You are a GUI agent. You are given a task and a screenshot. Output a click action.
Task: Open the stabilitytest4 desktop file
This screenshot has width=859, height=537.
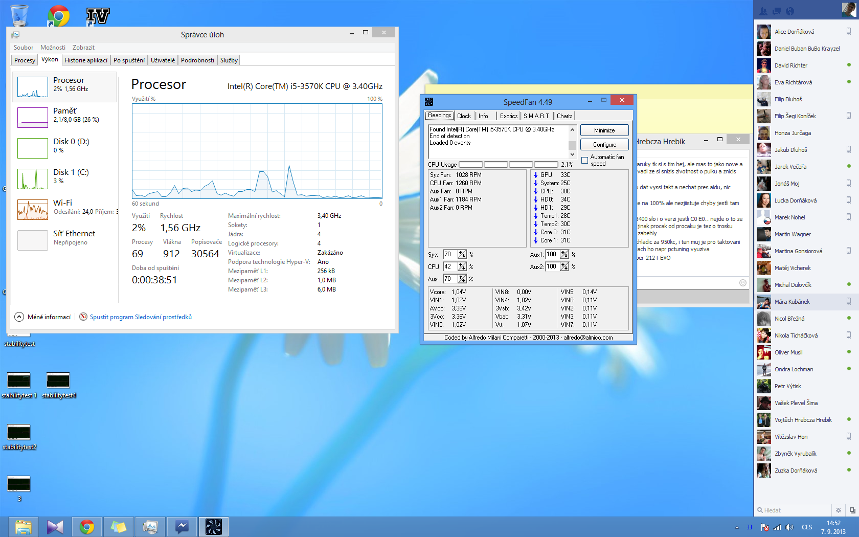tap(58, 381)
